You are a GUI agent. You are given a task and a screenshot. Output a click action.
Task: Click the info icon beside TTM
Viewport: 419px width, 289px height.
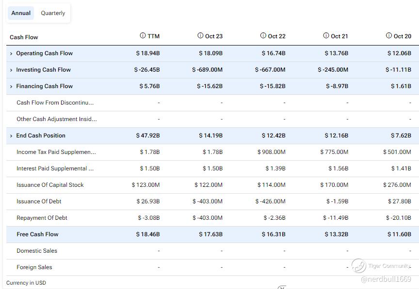(x=143, y=36)
